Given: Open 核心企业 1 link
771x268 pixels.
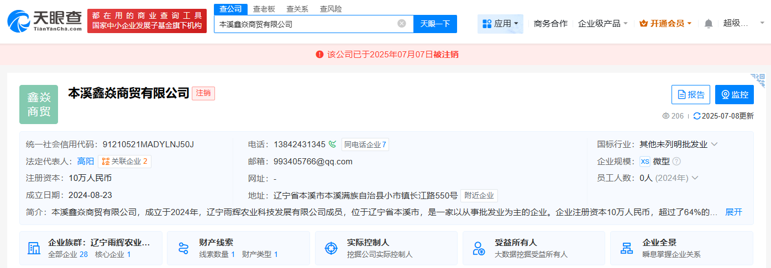Looking at the screenshot, I should coord(113,254).
